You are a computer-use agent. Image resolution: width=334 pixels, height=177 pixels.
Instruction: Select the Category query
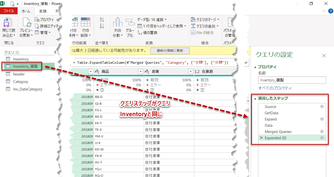[x=21, y=82]
